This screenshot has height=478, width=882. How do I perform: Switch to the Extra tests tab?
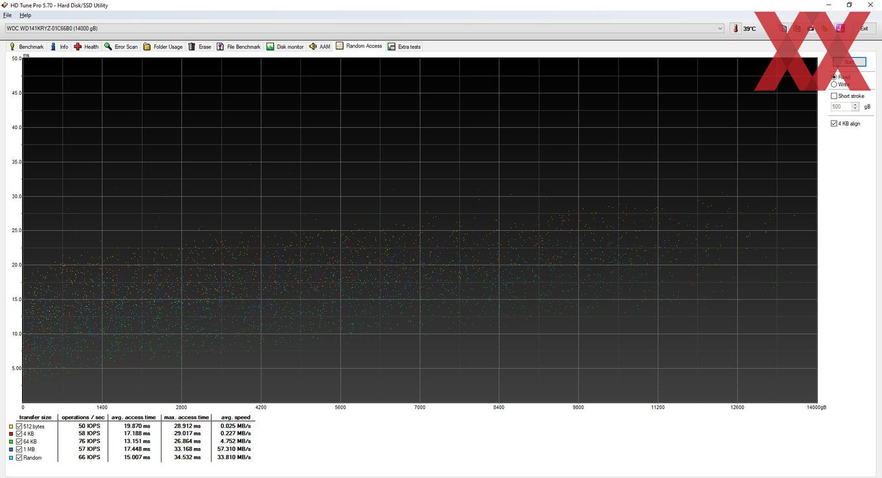(405, 47)
